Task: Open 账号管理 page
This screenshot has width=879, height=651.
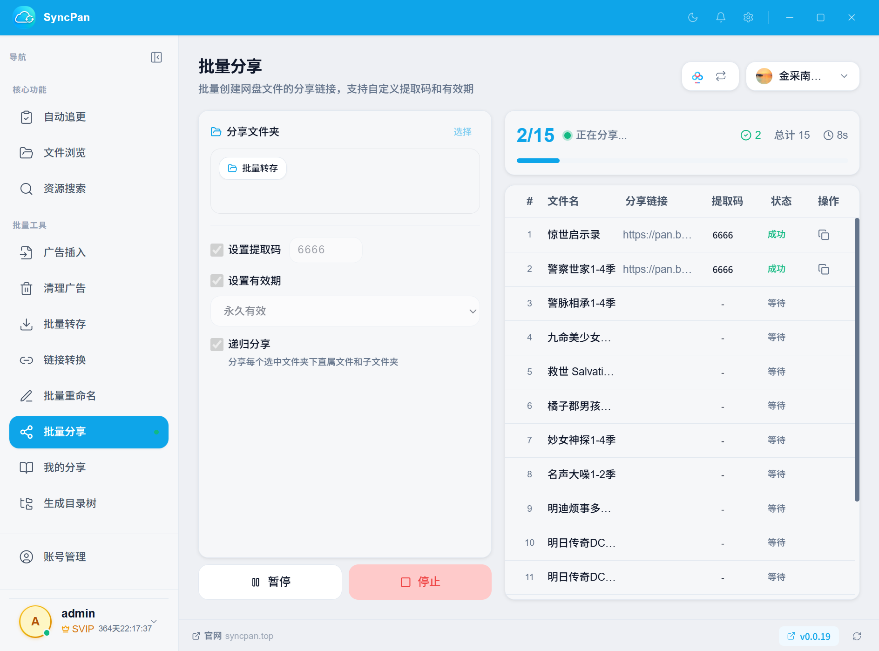Action: click(89, 557)
